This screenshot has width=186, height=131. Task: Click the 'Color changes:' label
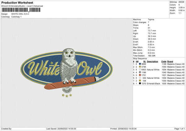tap(140, 22)
